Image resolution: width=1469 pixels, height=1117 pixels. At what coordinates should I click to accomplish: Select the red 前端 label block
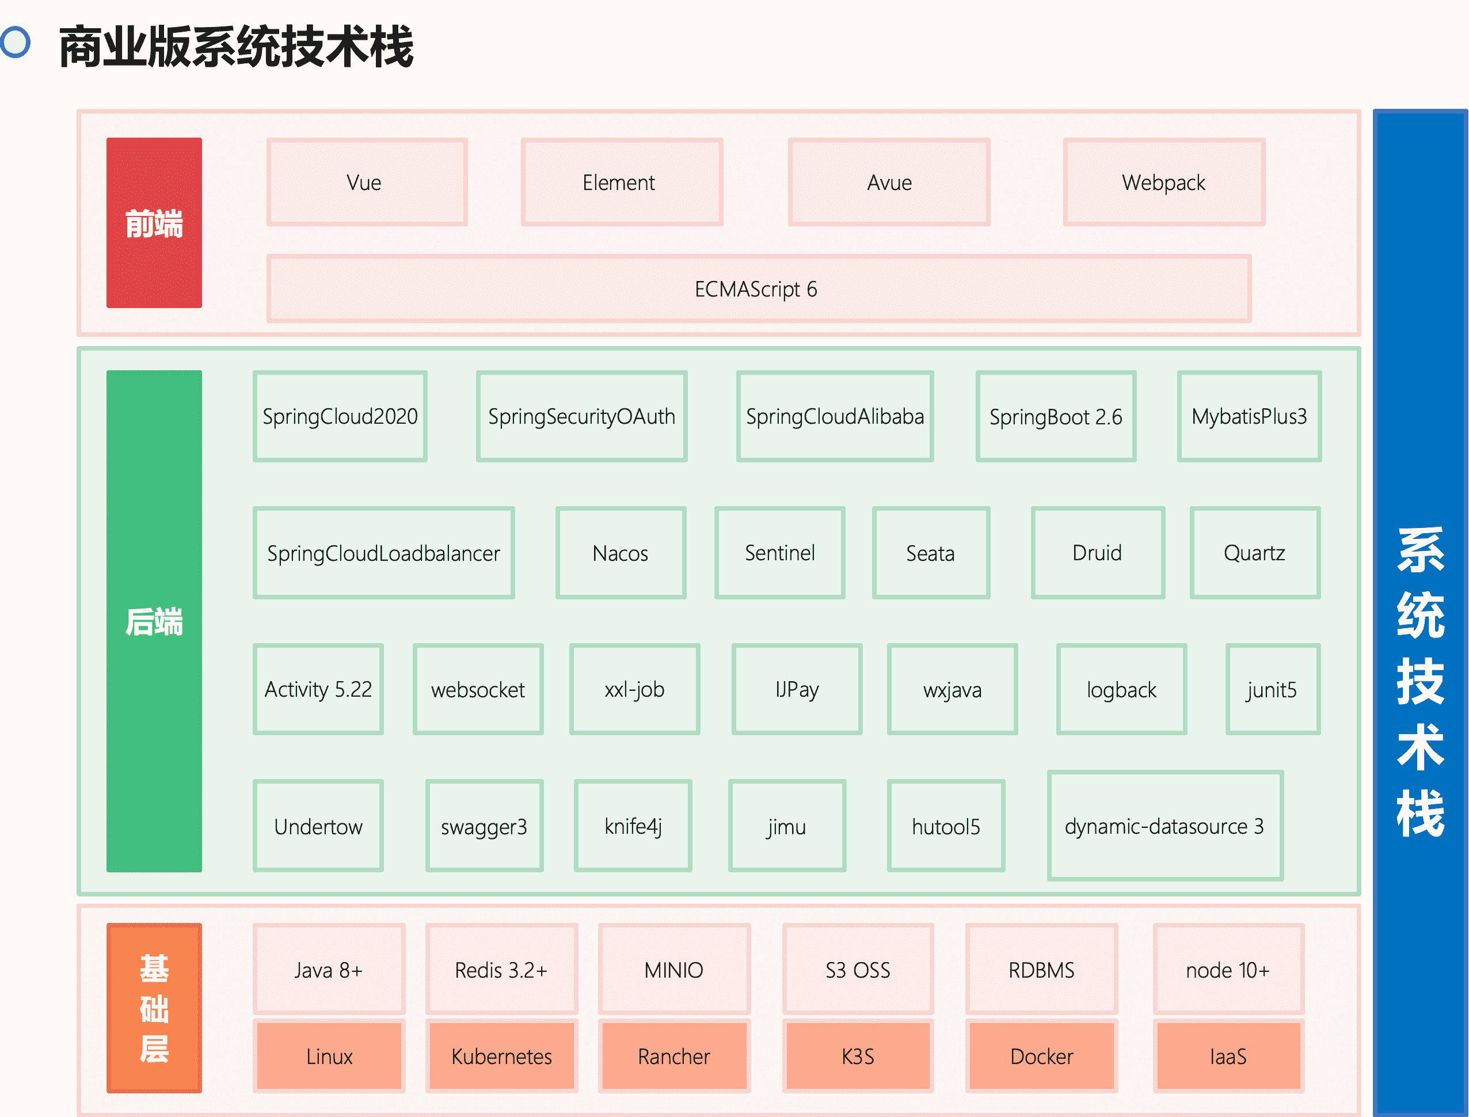coord(154,223)
